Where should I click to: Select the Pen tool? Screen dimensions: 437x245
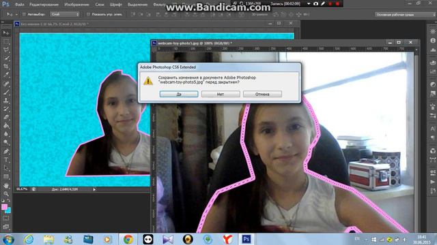(6, 151)
